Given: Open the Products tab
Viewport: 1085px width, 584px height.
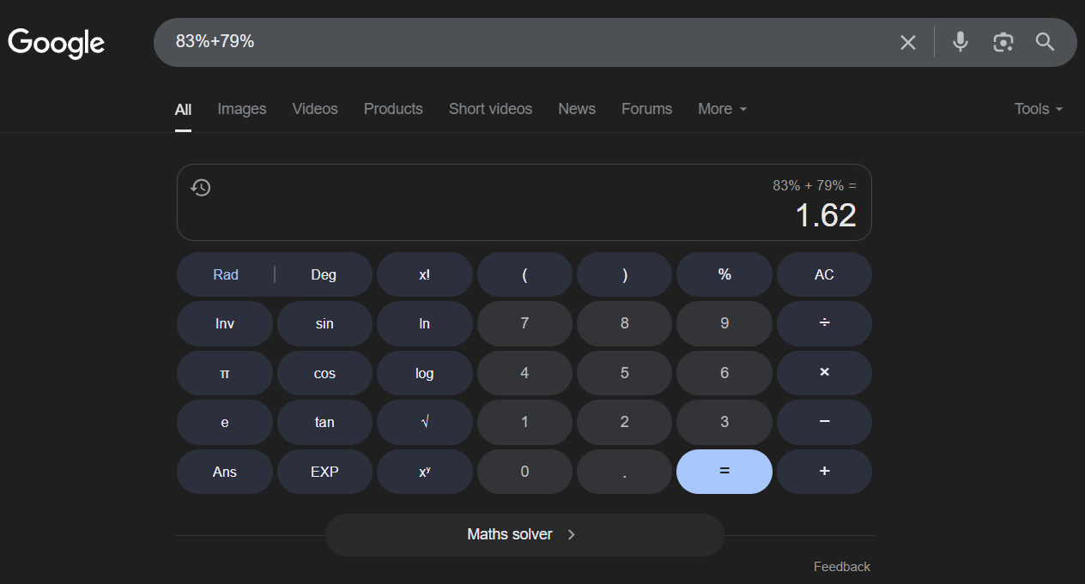Looking at the screenshot, I should pos(393,109).
